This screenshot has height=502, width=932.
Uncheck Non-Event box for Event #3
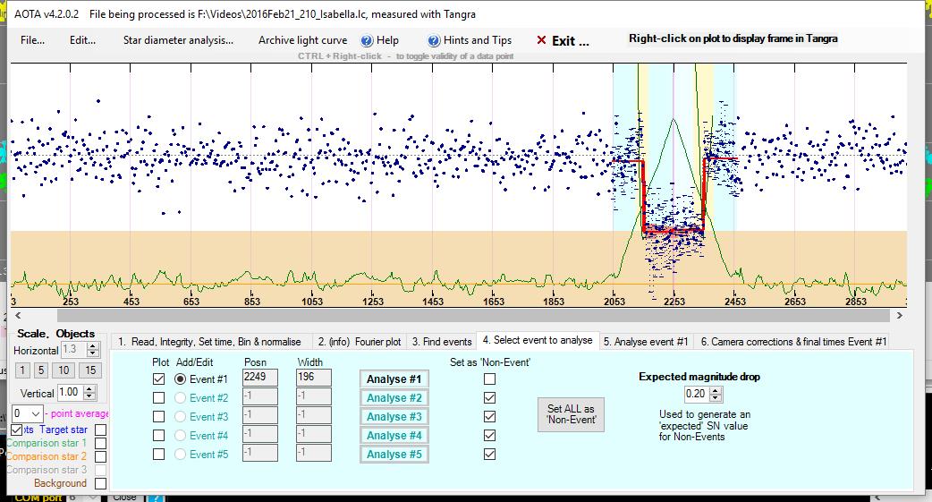tap(490, 416)
